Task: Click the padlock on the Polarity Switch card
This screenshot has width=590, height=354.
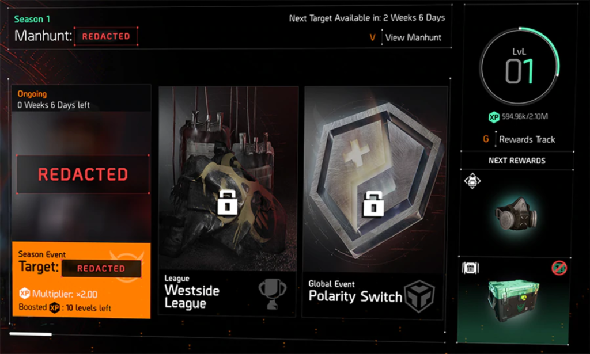Action: [373, 204]
